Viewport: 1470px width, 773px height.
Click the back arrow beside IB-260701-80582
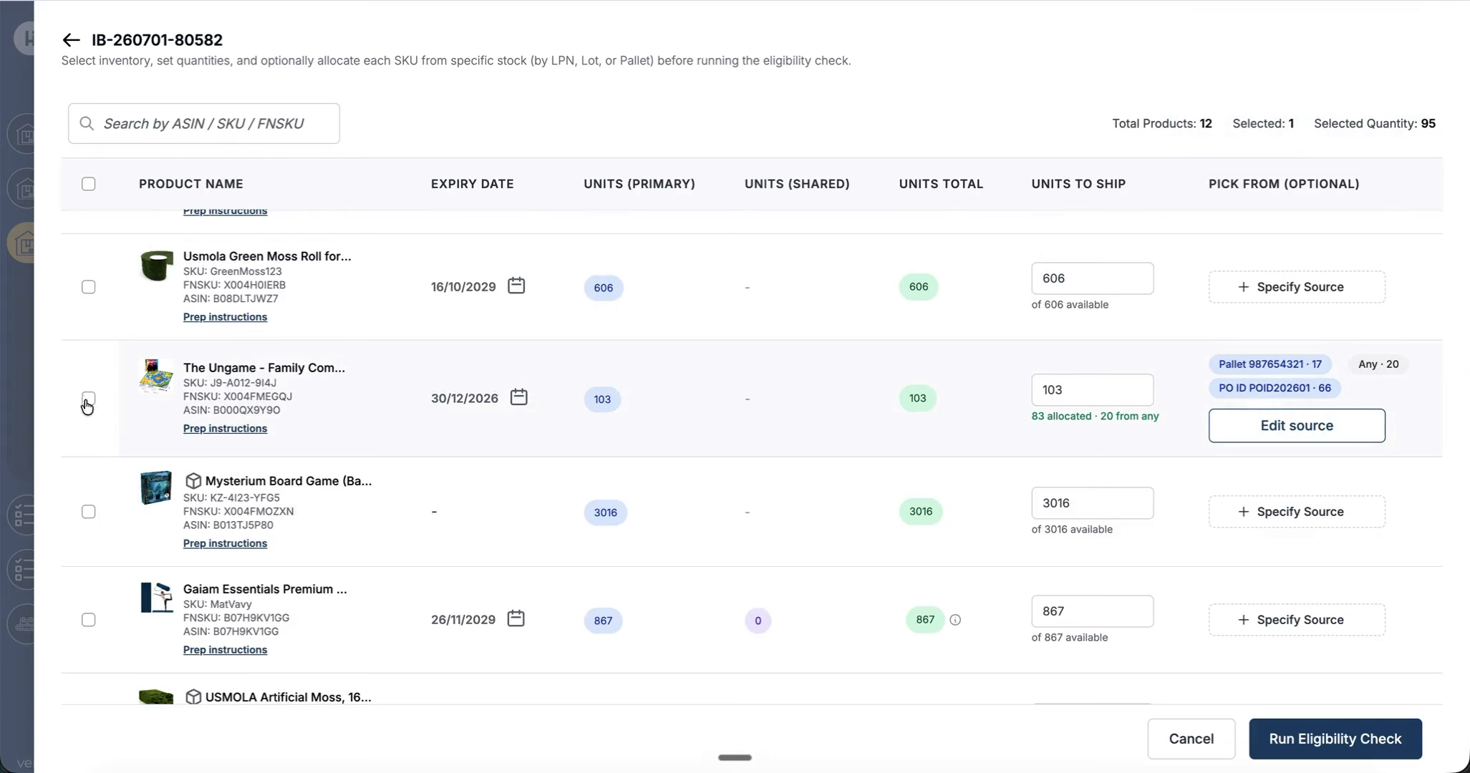[x=71, y=40]
